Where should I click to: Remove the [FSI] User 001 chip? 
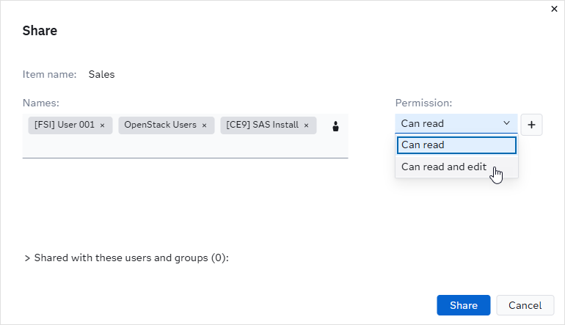[x=102, y=125]
